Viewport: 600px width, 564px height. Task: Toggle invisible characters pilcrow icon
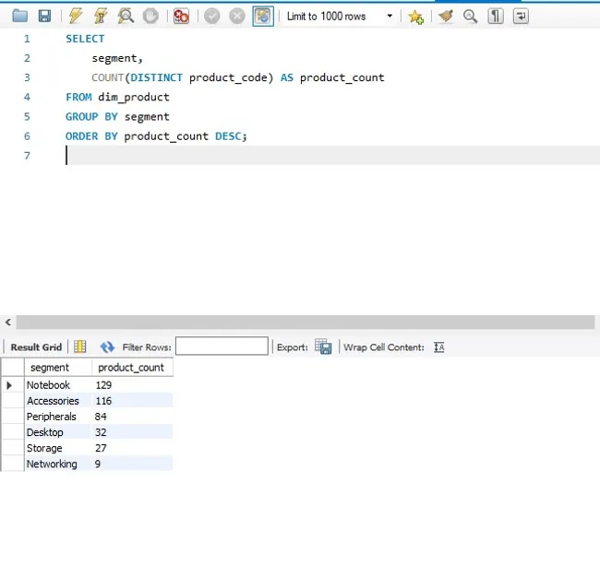(496, 16)
